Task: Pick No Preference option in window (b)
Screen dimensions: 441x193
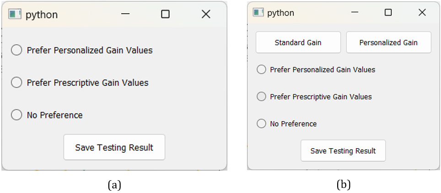Action: (x=261, y=123)
